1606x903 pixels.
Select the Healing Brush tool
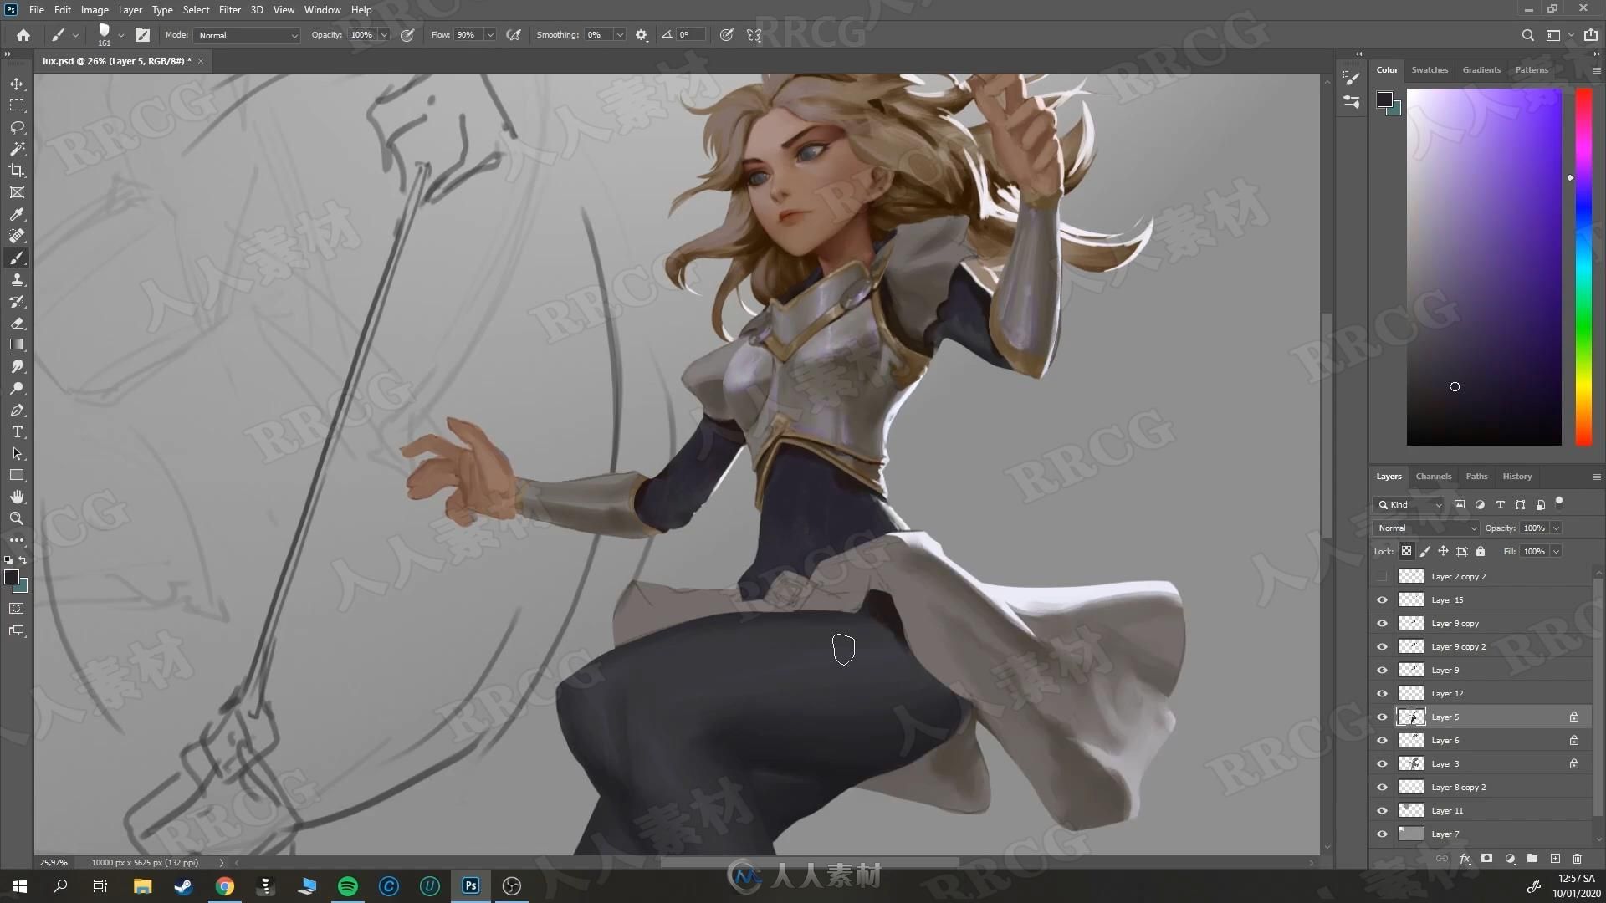pyautogui.click(x=17, y=236)
